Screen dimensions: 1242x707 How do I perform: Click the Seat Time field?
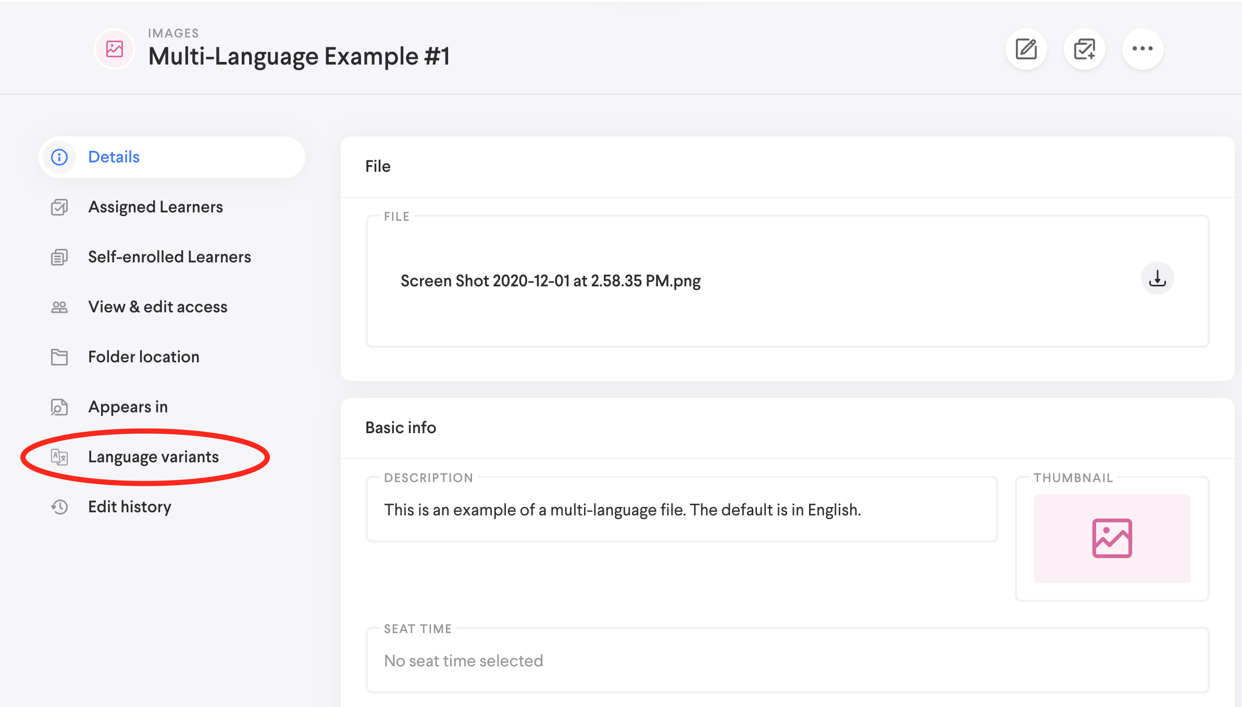(x=787, y=661)
